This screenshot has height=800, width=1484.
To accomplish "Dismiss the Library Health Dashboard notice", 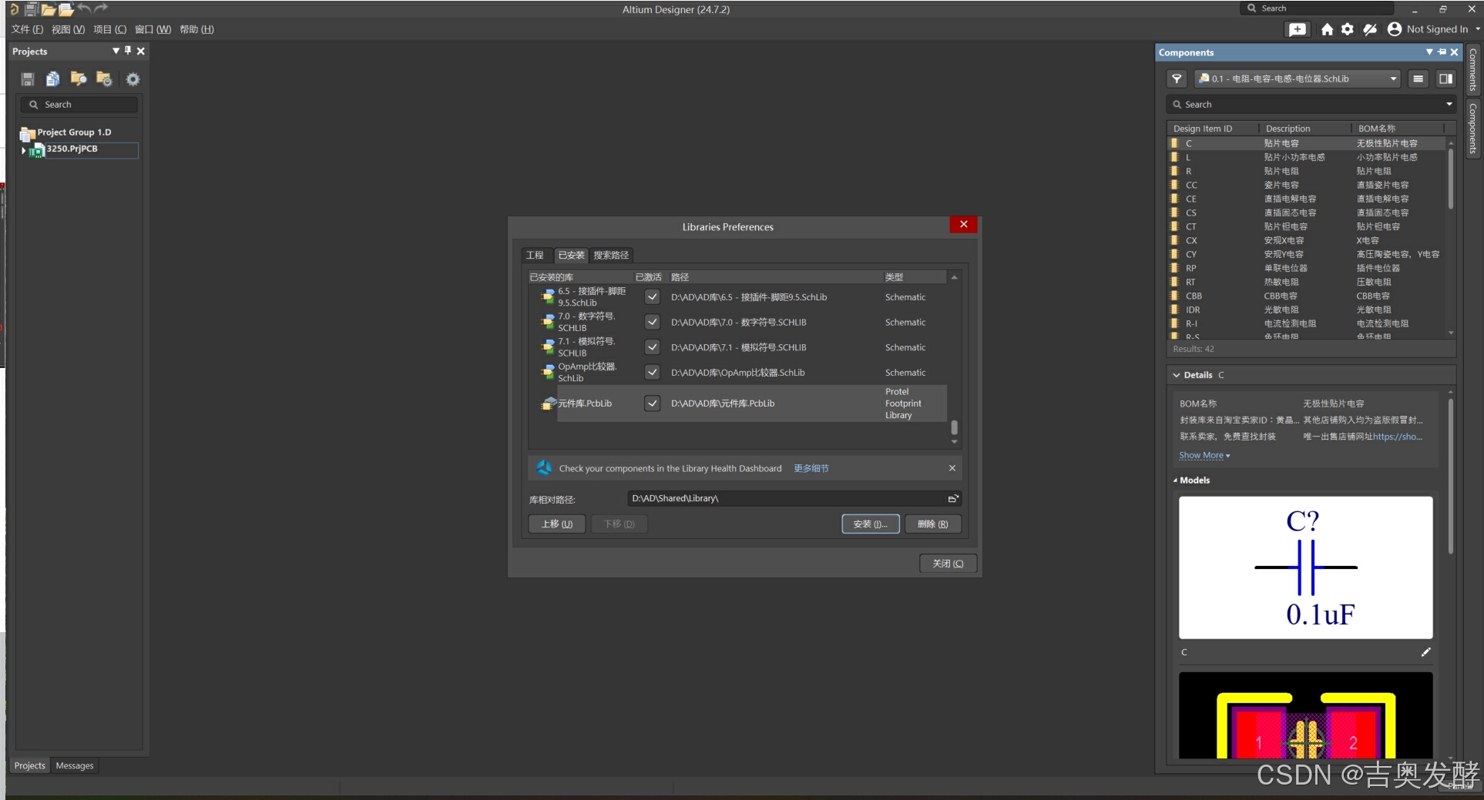I will click(x=952, y=468).
